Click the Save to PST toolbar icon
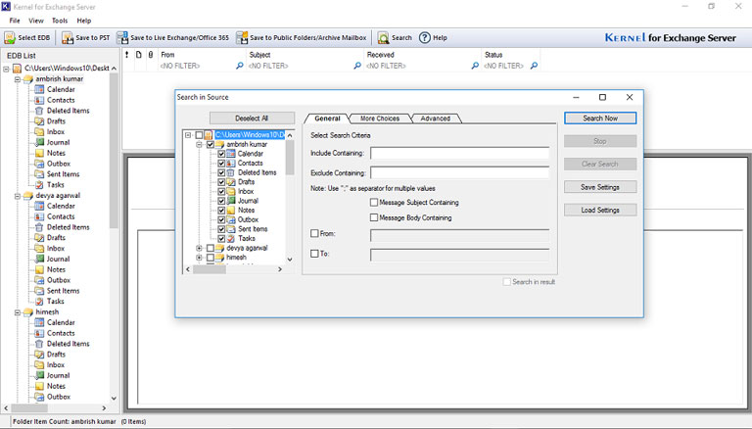The image size is (752, 429). pyautogui.click(x=68, y=38)
